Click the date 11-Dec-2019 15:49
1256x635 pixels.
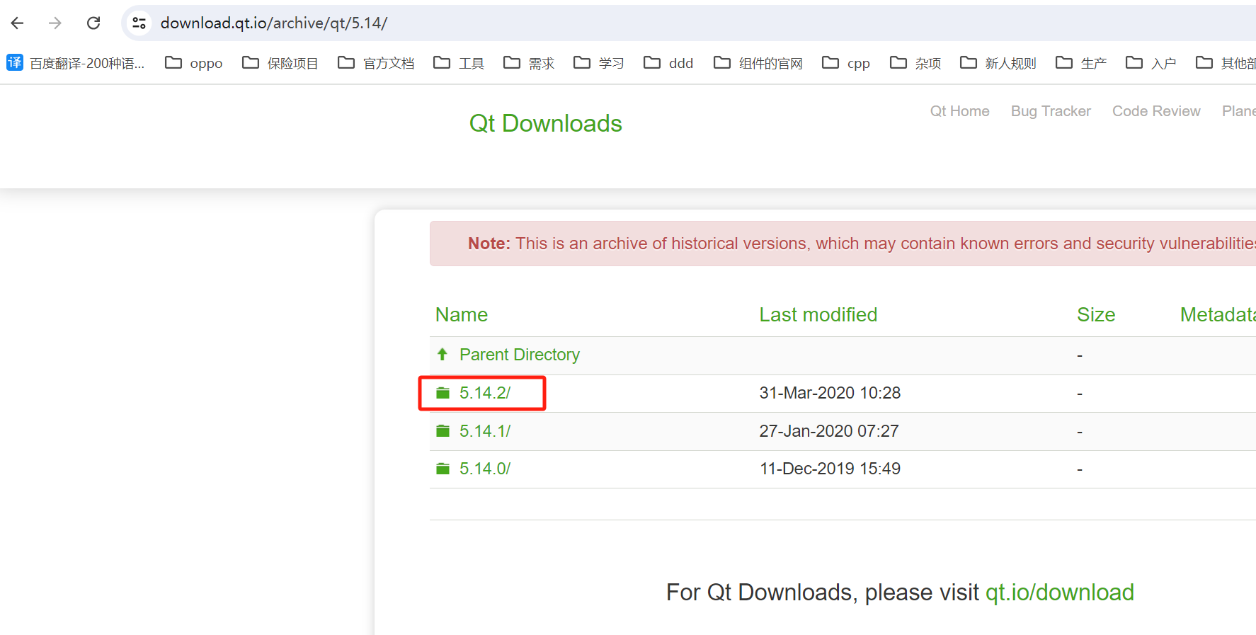830,469
